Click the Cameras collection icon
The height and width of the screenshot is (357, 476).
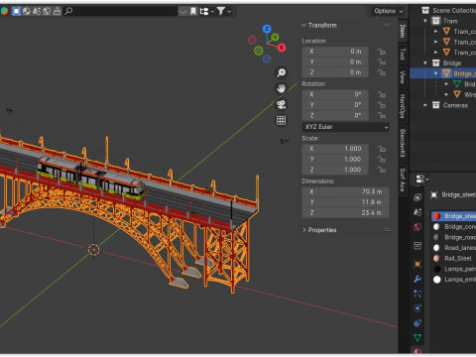(436, 105)
